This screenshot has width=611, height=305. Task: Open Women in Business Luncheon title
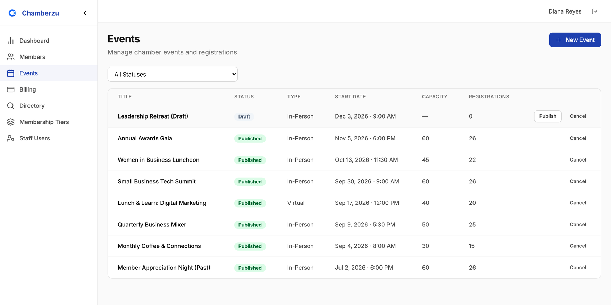(158, 160)
